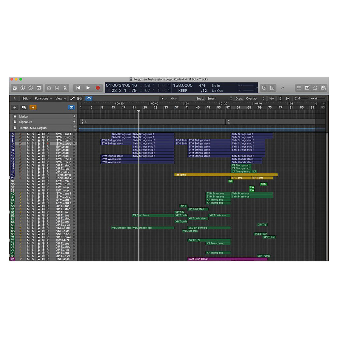Open the command-click tool menu
Viewport: 338px width, 338px height.
click(174, 98)
